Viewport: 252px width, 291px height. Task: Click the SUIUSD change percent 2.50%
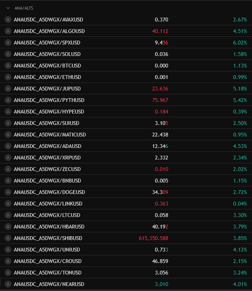click(240, 123)
